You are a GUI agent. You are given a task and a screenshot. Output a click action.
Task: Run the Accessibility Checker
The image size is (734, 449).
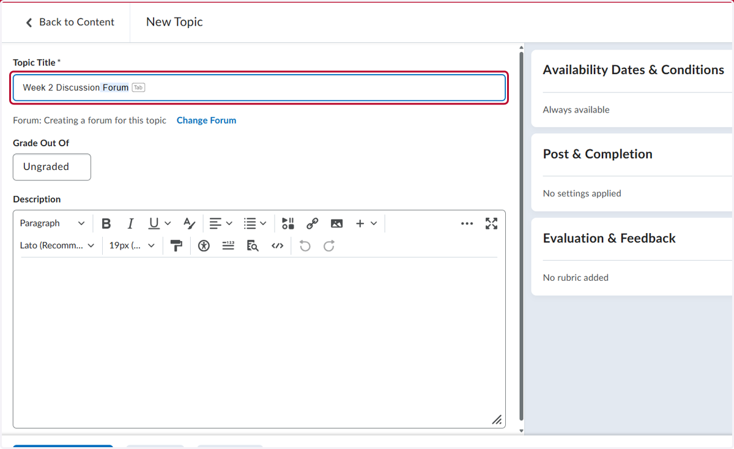204,246
